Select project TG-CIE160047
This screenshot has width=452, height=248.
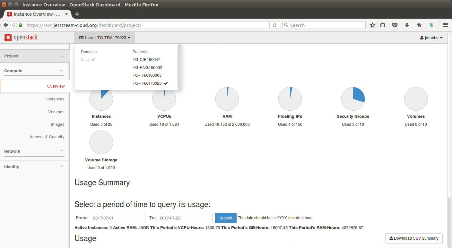tap(146, 60)
